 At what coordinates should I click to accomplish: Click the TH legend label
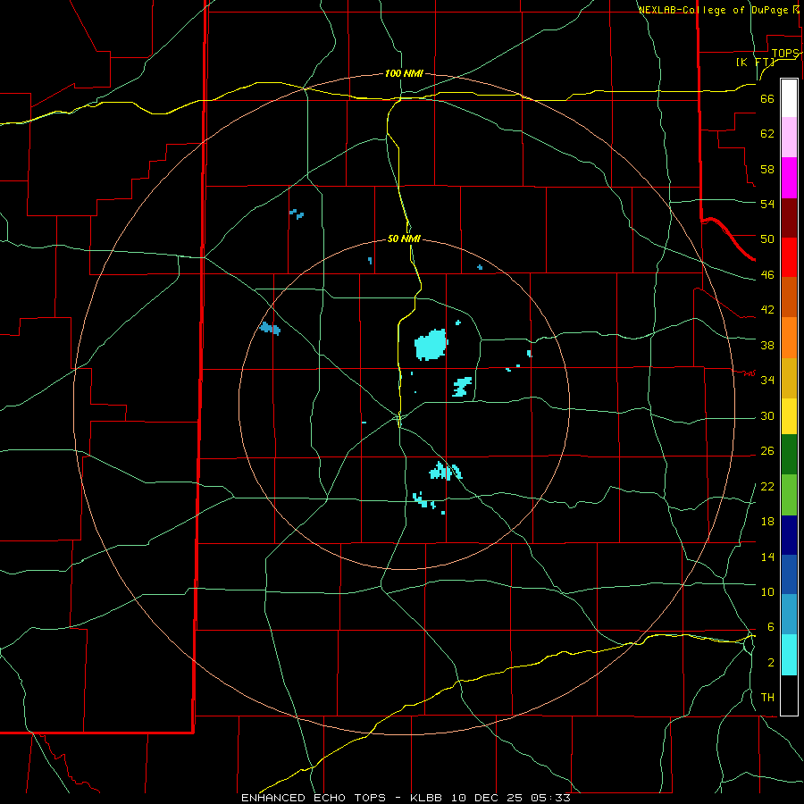tap(767, 698)
